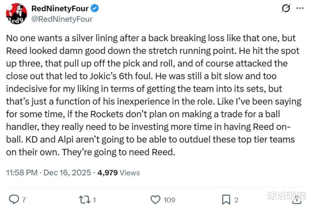The image size is (311, 207).
Task: Click the RedNinetyFour display name
Action: pos(60,8)
